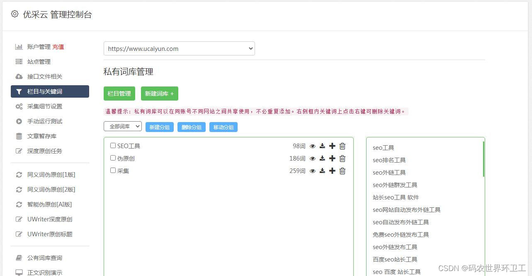Download the 伪原创 word library
The height and width of the screenshot is (276, 532).
tap(322, 158)
